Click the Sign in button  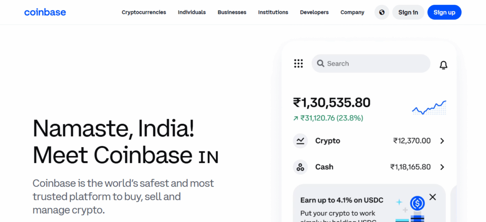408,12
